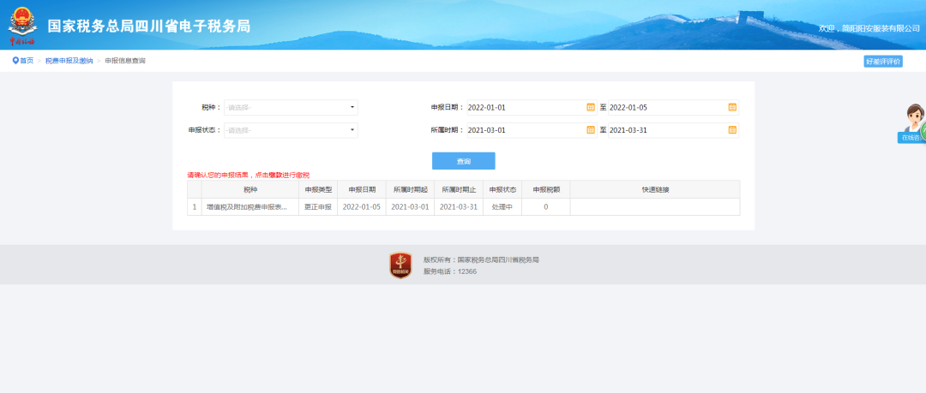Click row number 1 cell
926x393 pixels.
195,207
